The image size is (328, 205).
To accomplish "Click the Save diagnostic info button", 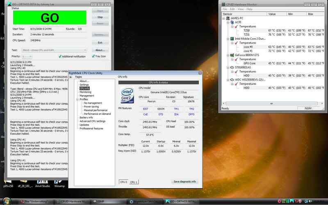I will pos(184,182).
